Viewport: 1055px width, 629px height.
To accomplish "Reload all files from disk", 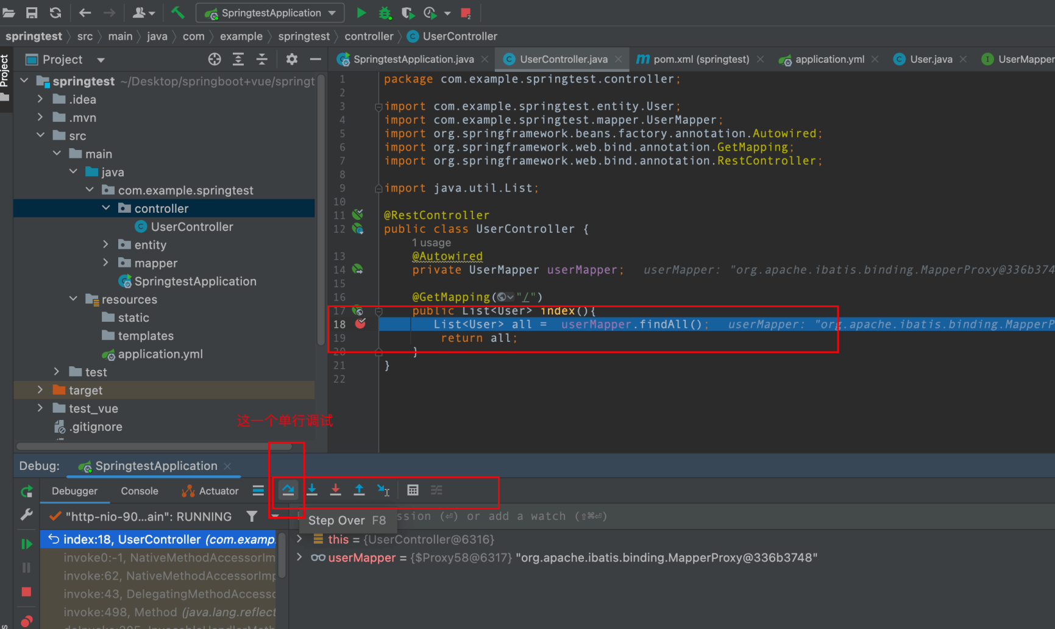I will [55, 13].
